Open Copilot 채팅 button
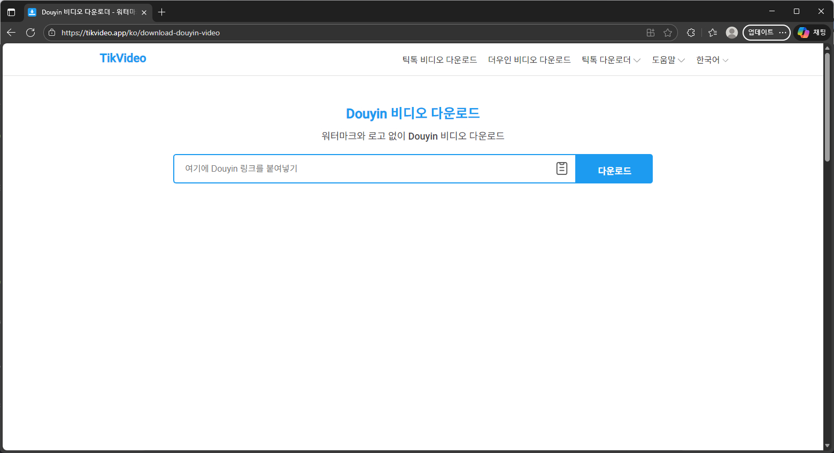The width and height of the screenshot is (834, 453). pos(812,33)
